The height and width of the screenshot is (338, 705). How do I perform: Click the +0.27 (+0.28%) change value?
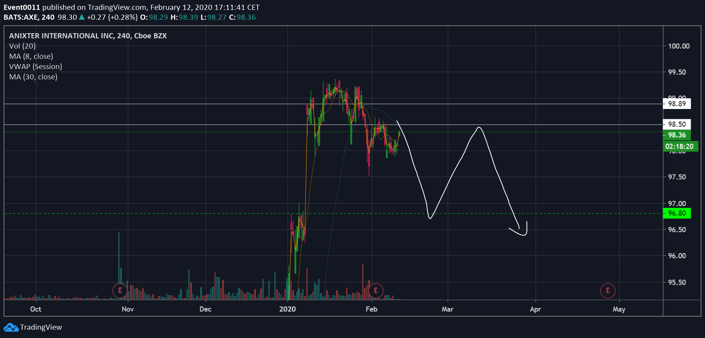point(112,17)
